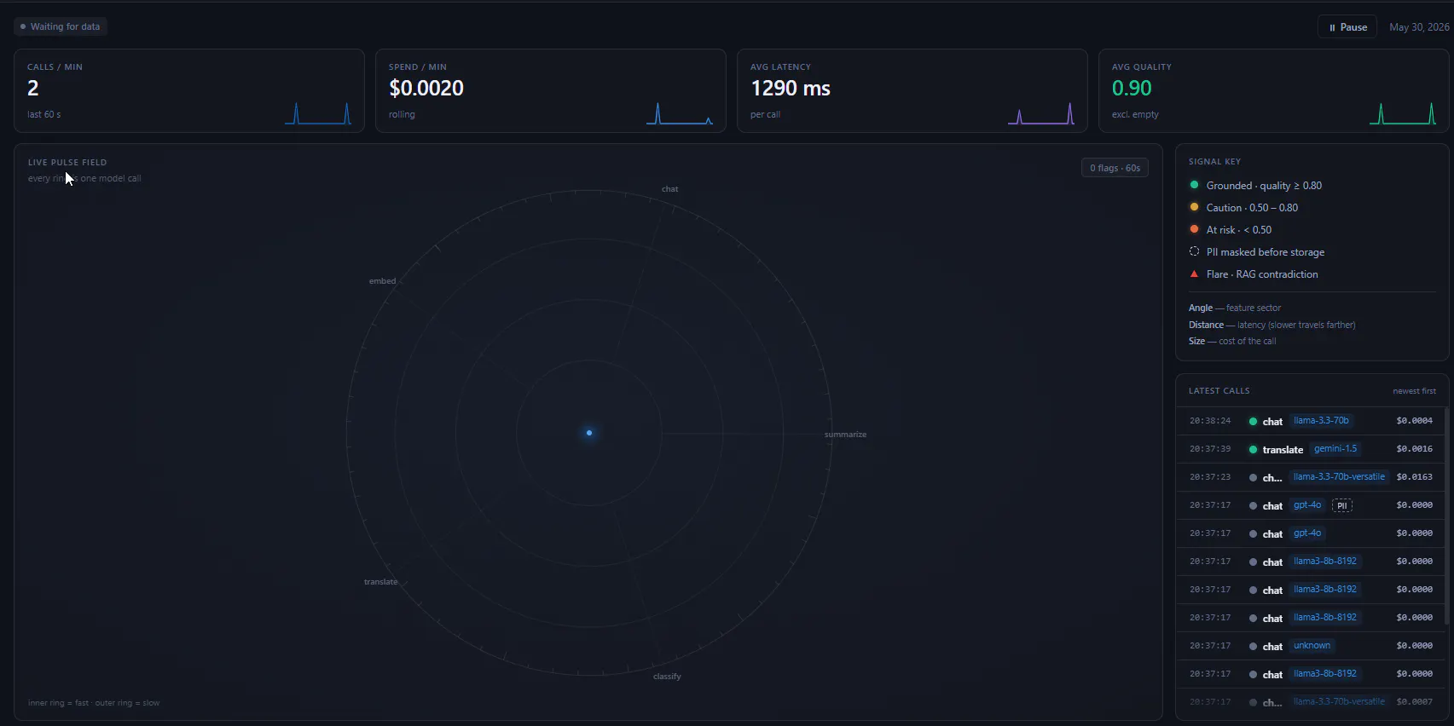This screenshot has height=726, width=1454.
Task: Click the chat sector label on radar
Action: coord(670,189)
